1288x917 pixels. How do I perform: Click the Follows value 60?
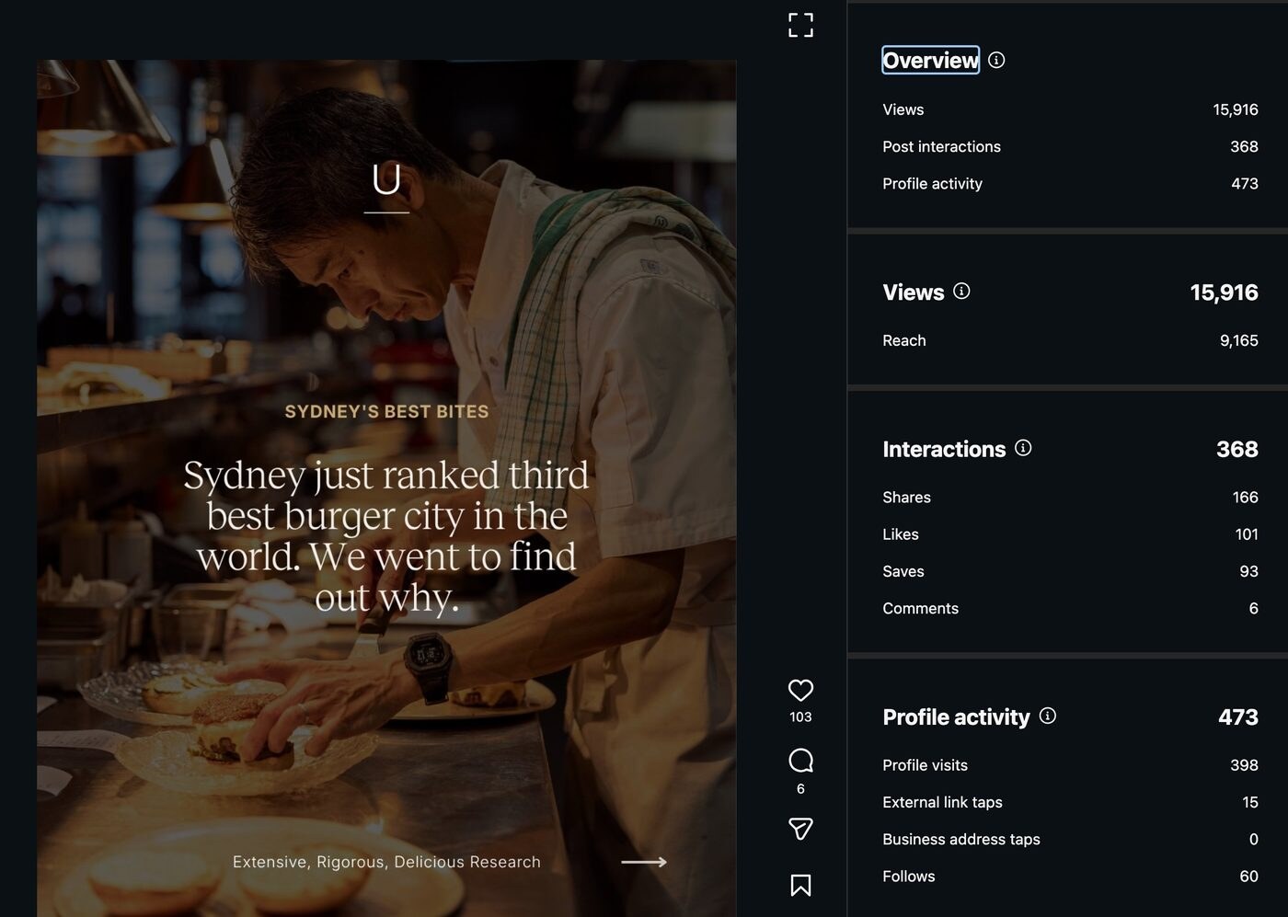[x=1248, y=877]
